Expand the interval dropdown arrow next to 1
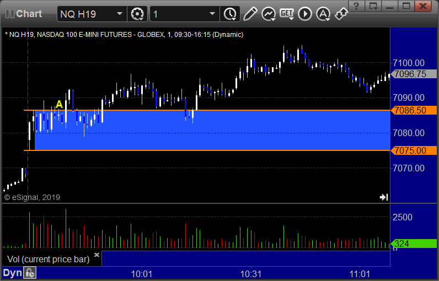 (212, 13)
